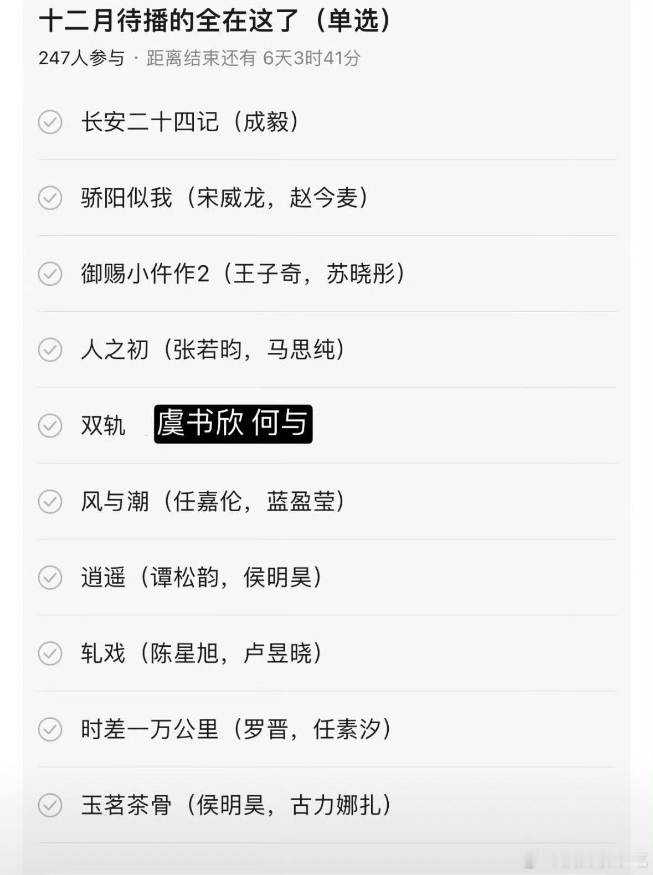
Task: Click the black 虞书欣 何与 label
Action: pos(233,424)
